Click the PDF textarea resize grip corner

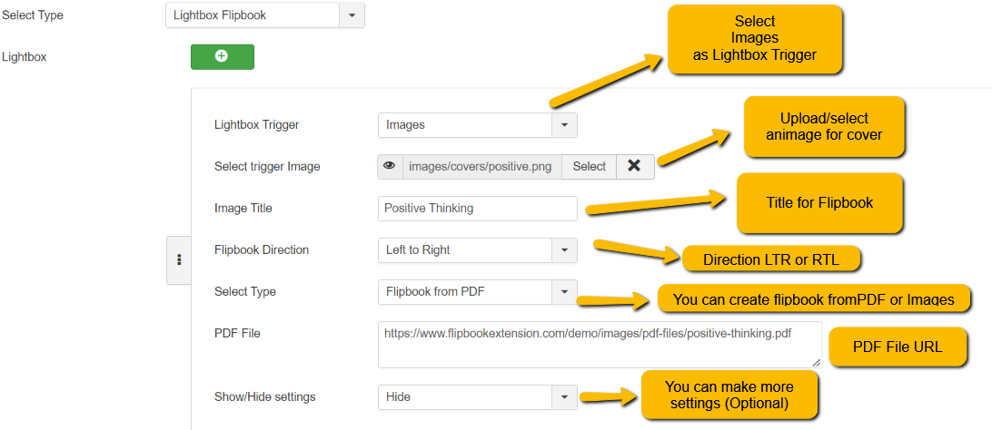(816, 363)
